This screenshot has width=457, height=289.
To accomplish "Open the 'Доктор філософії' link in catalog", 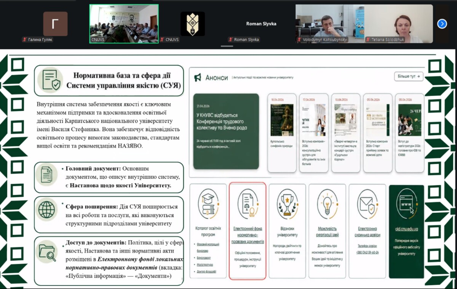I will [x=206, y=271].
